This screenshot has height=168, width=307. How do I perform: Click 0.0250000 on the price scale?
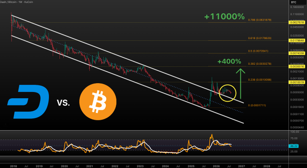point(297,36)
